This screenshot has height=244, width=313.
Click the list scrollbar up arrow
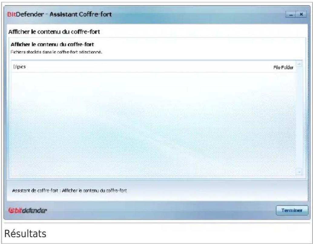click(299, 64)
